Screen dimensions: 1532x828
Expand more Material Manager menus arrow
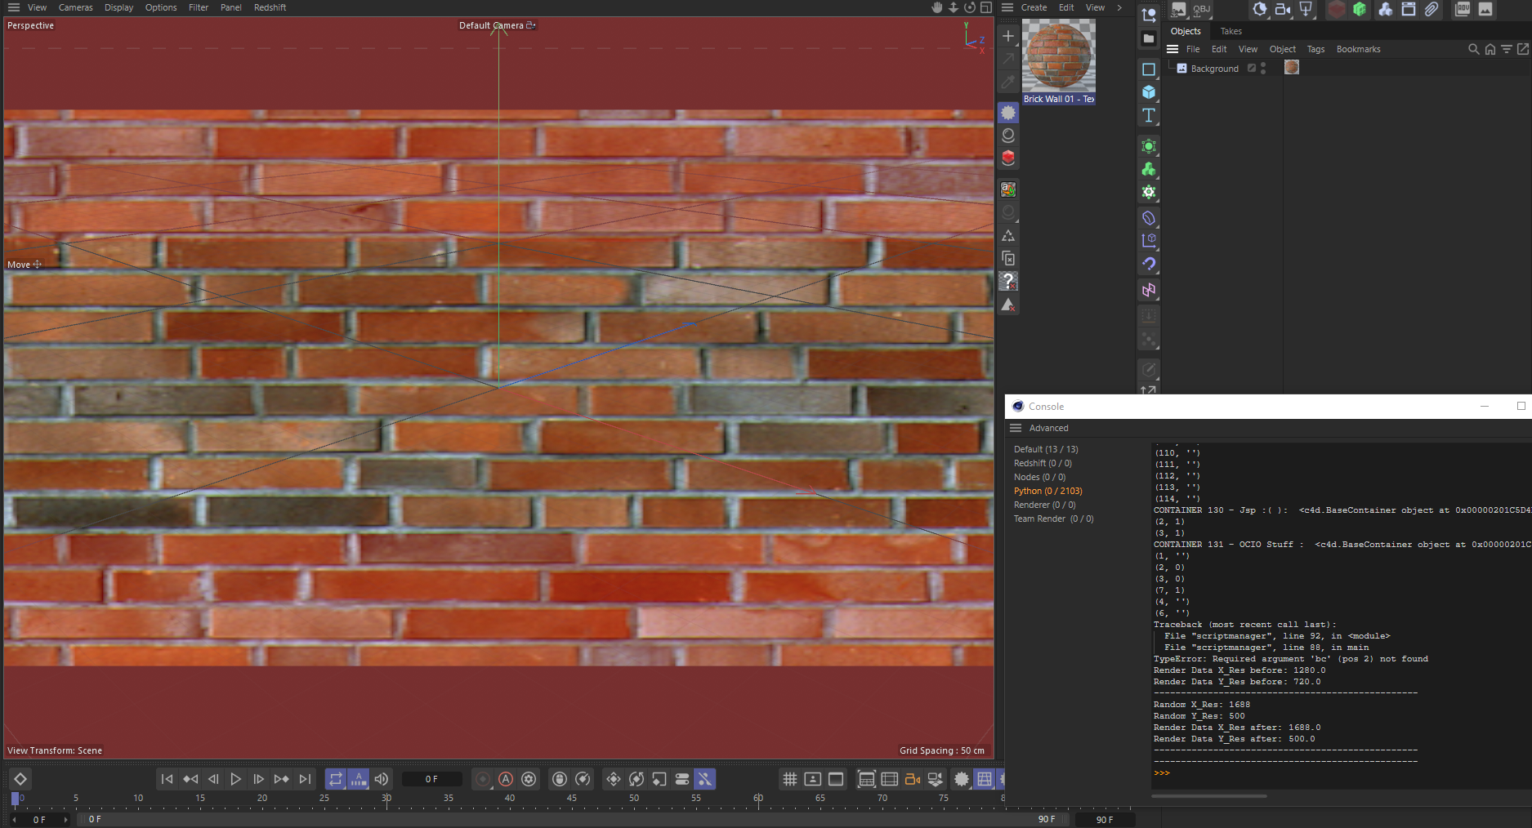(x=1119, y=7)
